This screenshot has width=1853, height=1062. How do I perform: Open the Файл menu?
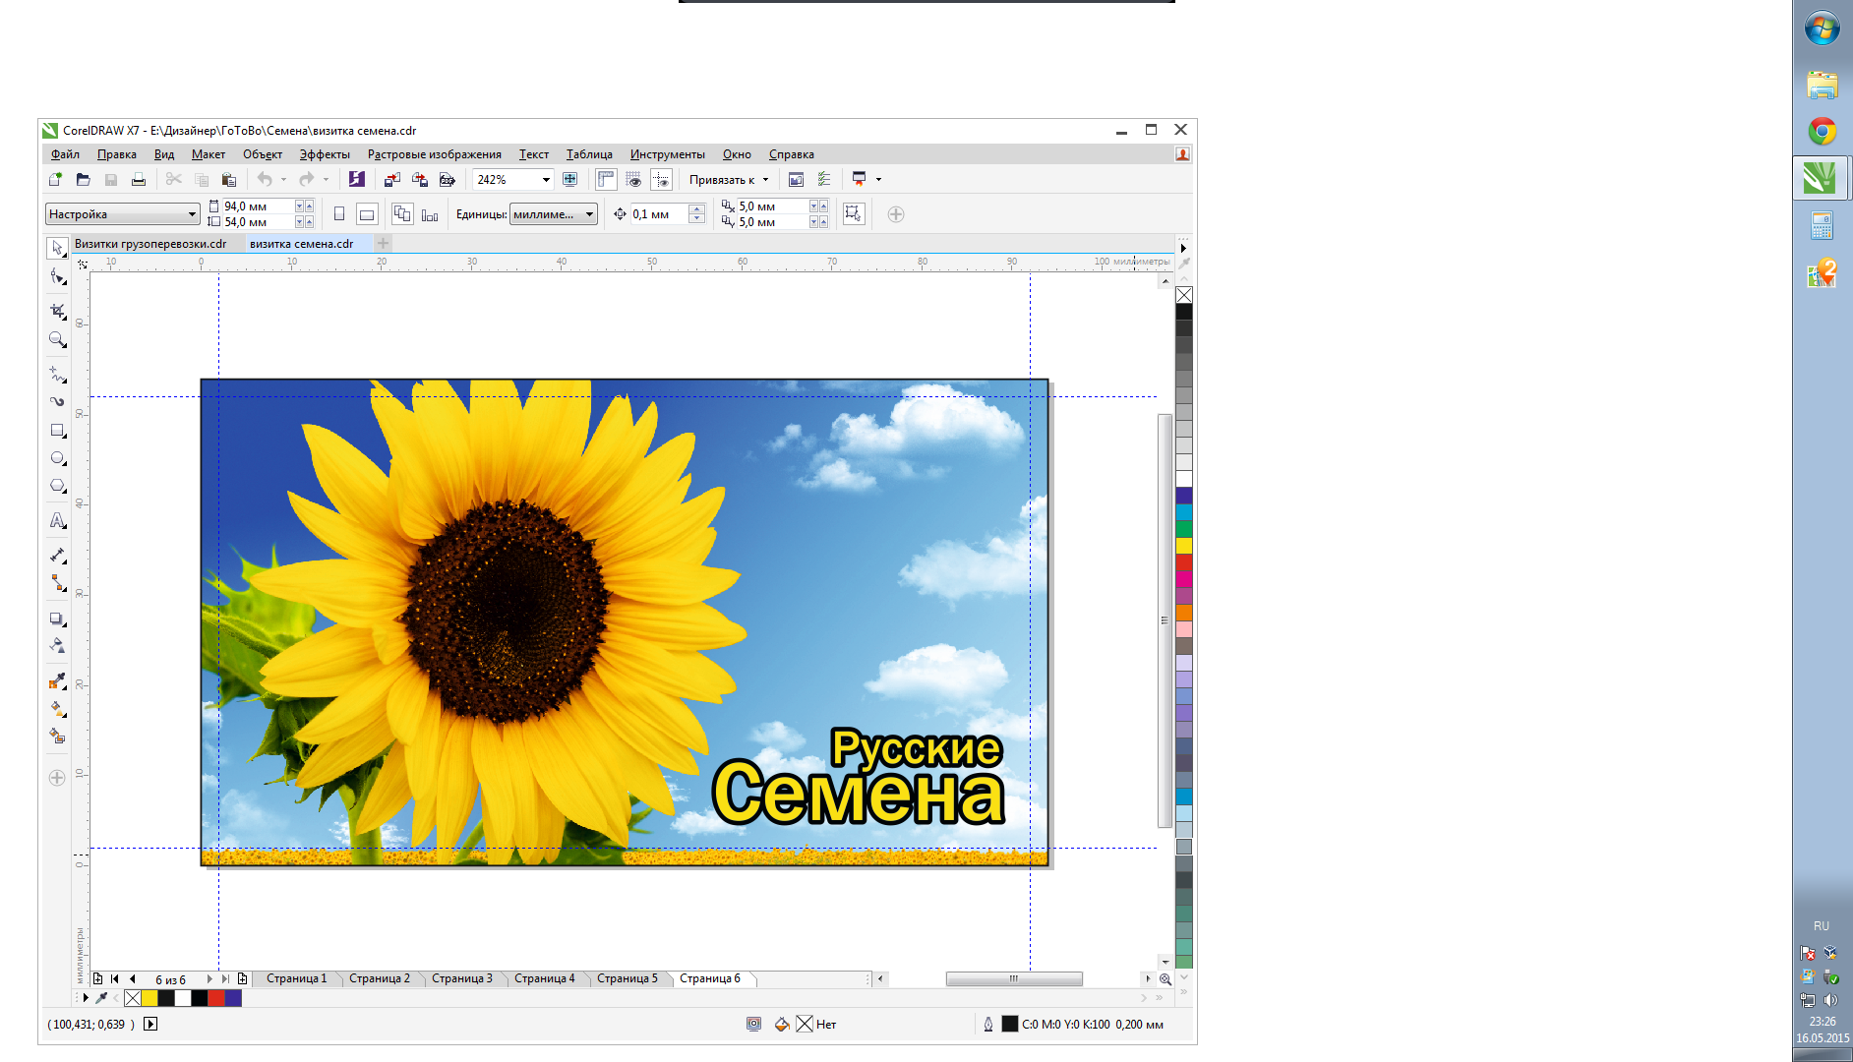click(65, 154)
